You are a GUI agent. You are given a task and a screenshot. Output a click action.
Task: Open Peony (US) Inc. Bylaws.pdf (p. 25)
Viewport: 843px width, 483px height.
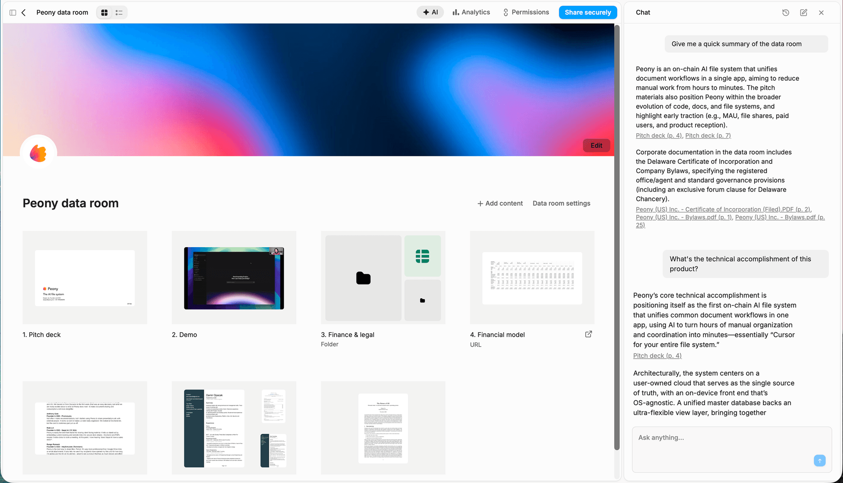point(780,217)
